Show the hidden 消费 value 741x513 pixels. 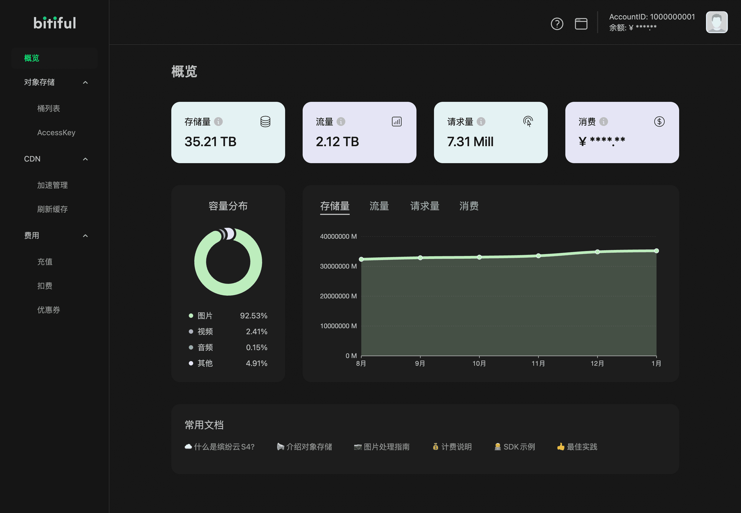602,140
